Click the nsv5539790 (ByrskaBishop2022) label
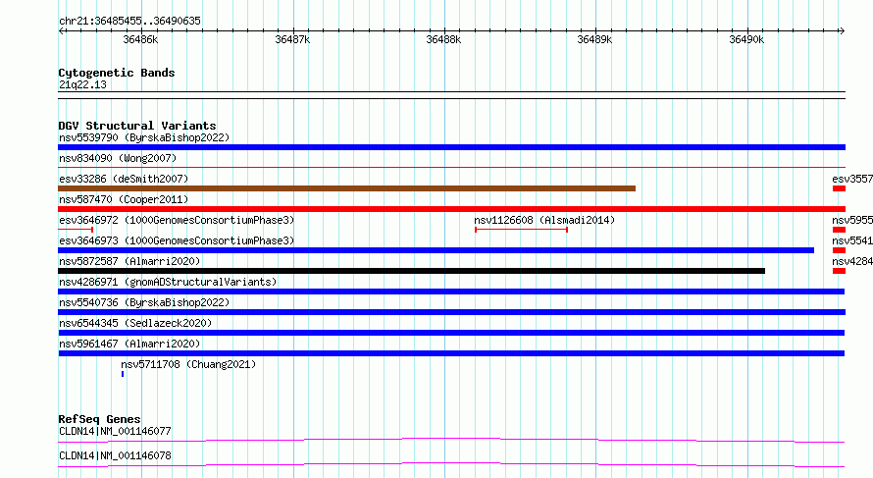The width and height of the screenshot is (873, 478). (144, 137)
